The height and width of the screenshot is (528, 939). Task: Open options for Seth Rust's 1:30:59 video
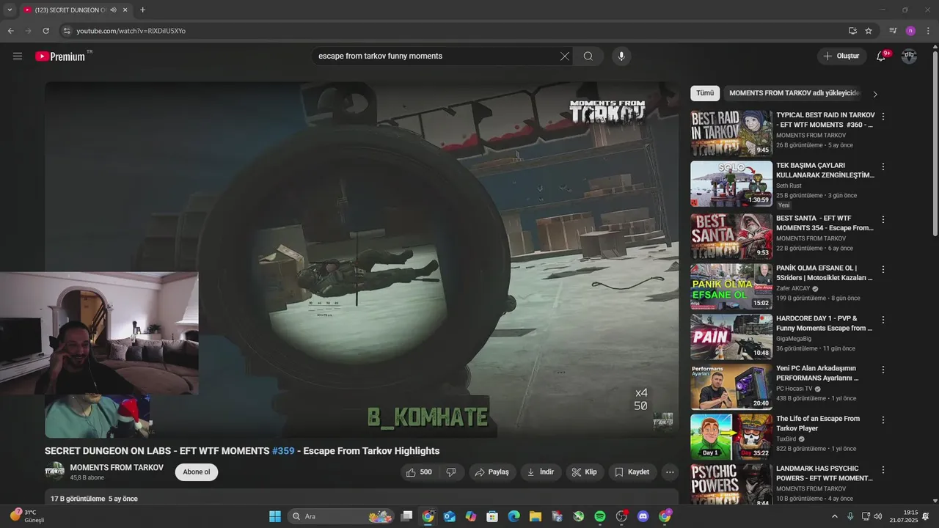tap(883, 167)
